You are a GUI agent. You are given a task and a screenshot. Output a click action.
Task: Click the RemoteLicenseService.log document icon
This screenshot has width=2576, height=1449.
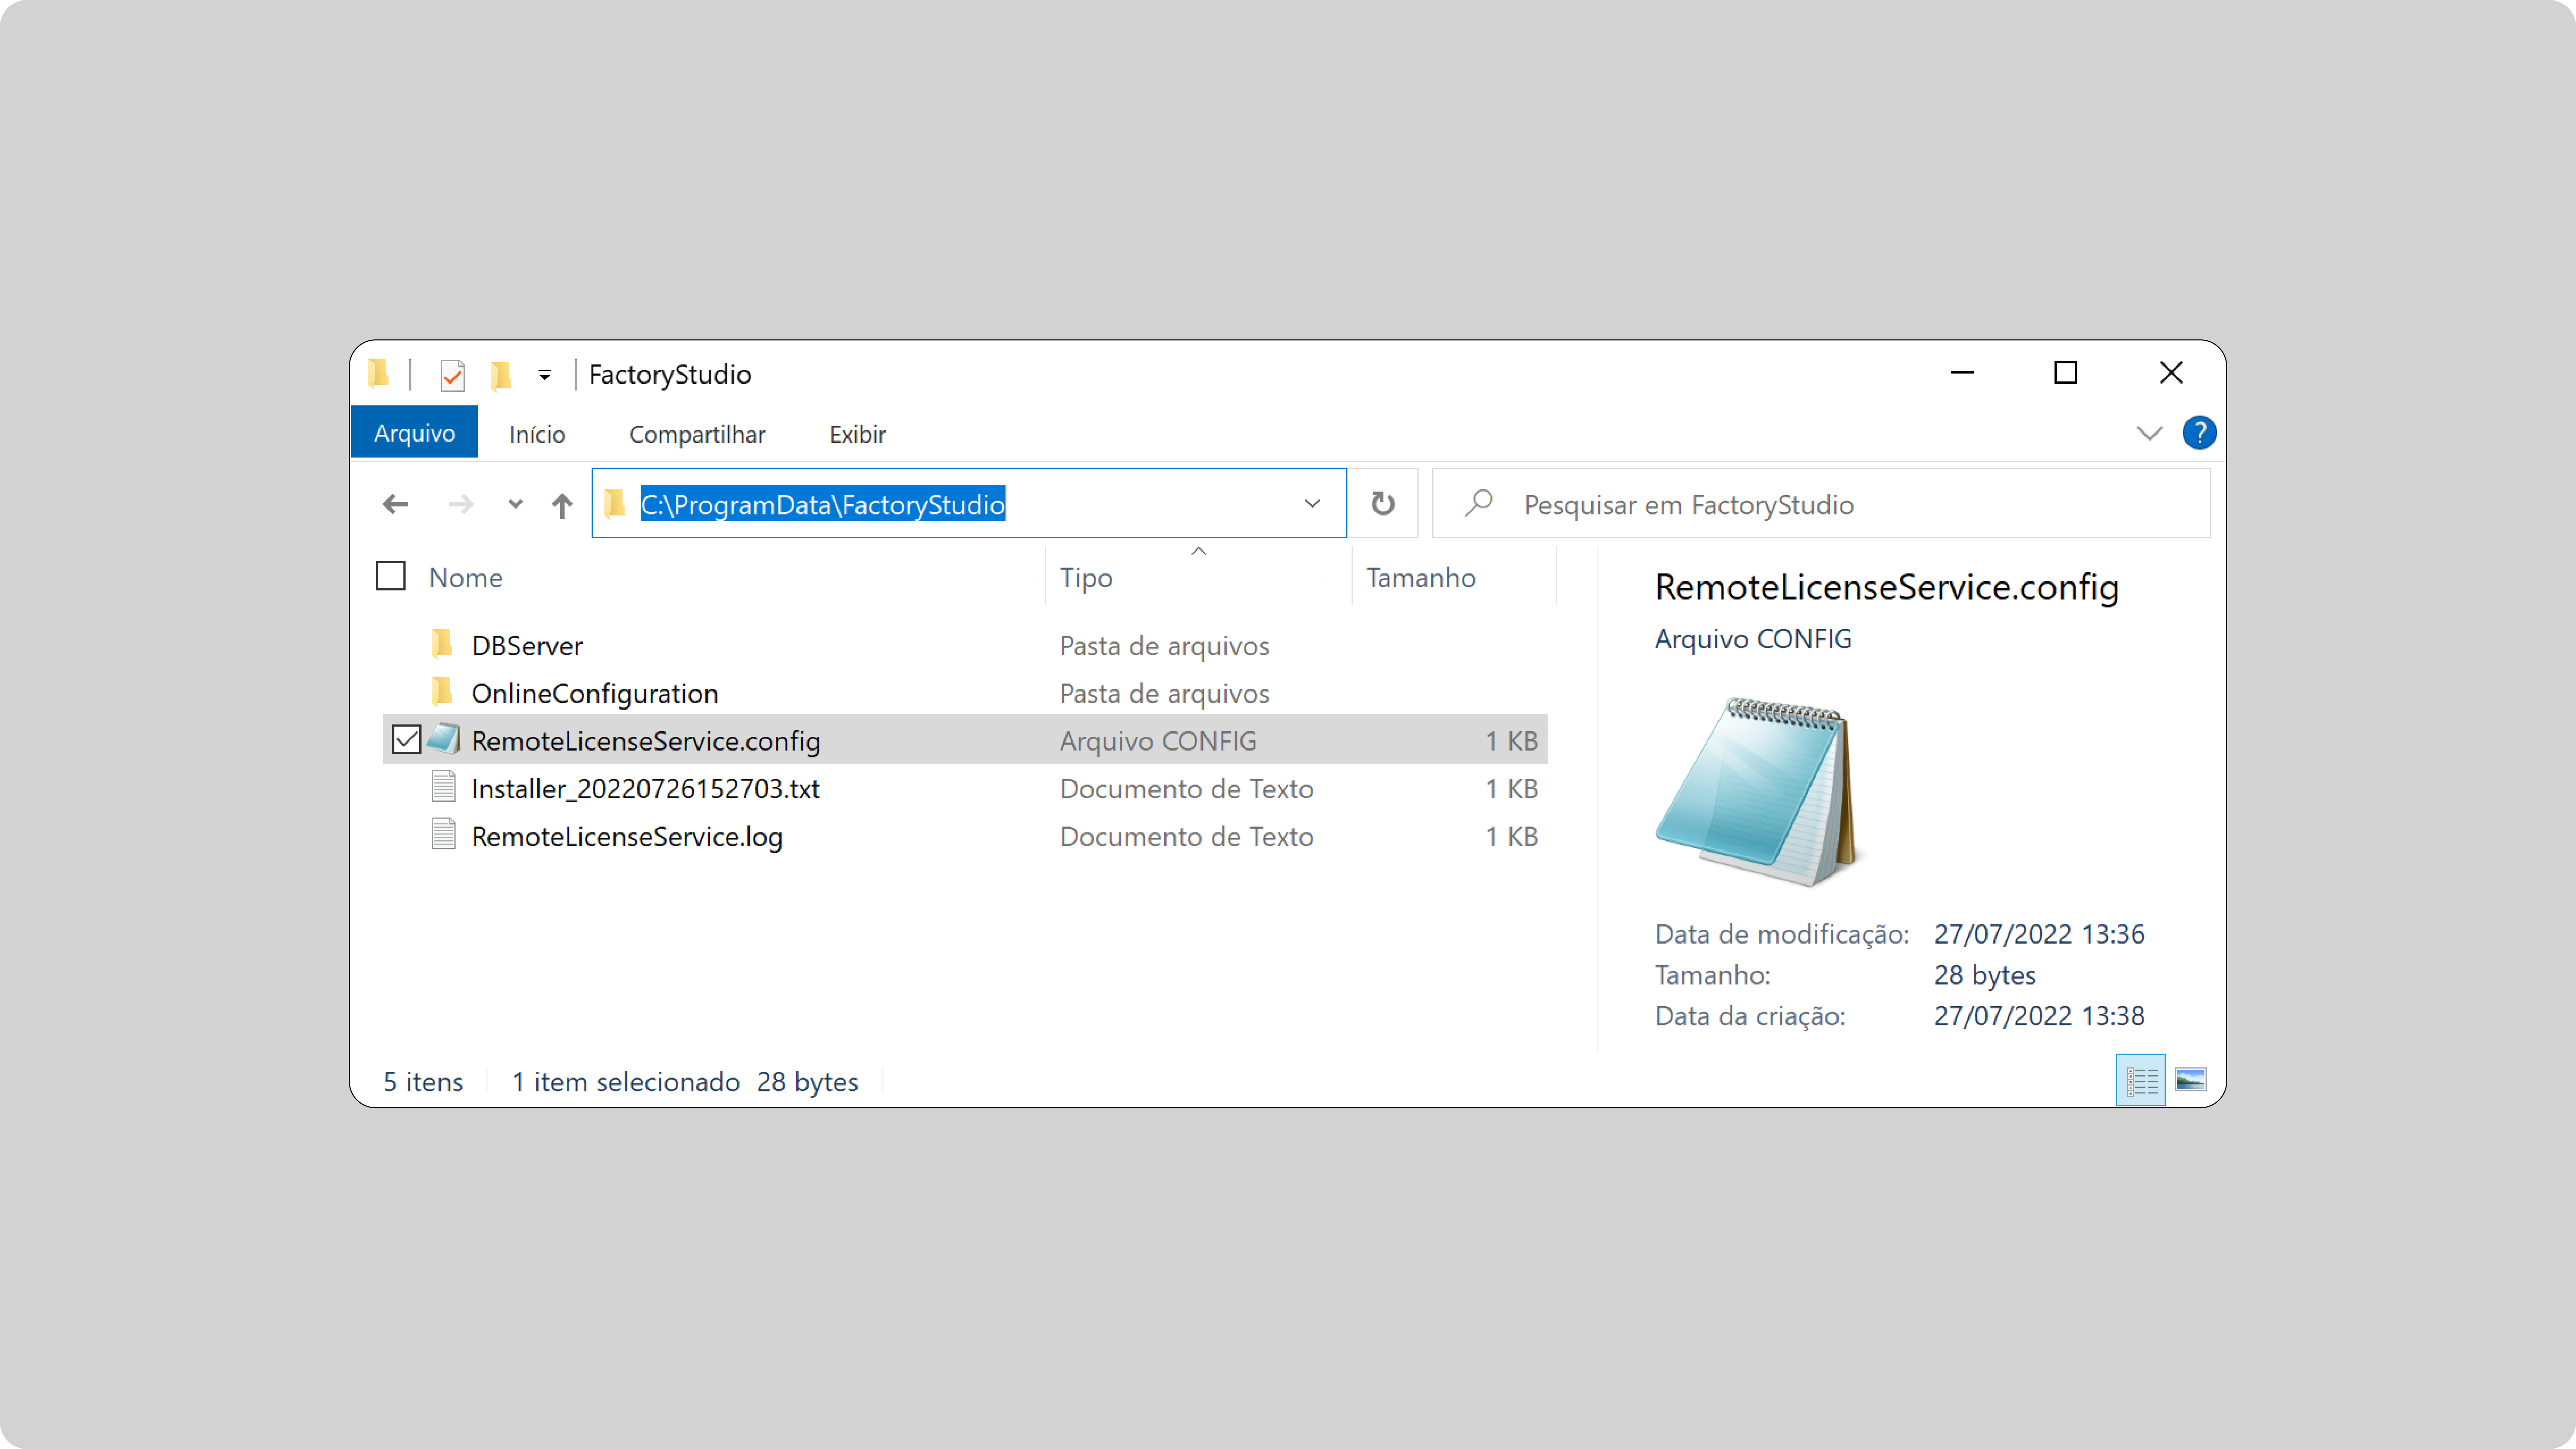coord(443,834)
